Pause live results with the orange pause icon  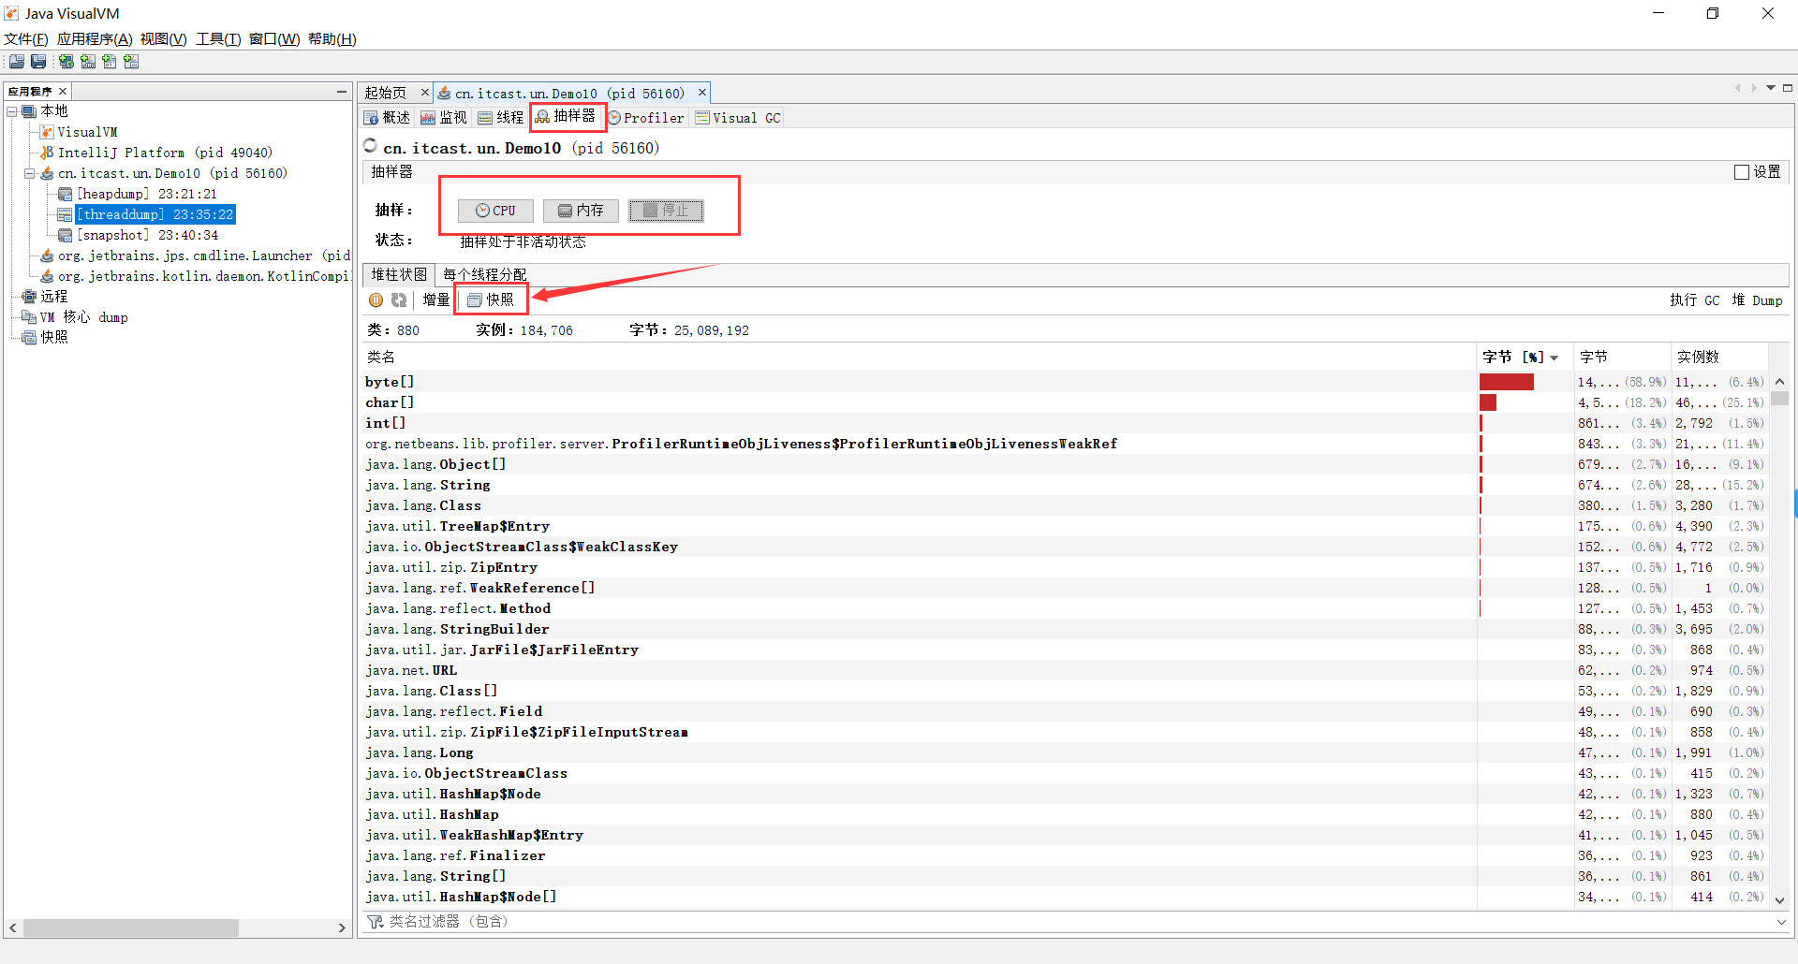pyautogui.click(x=376, y=300)
